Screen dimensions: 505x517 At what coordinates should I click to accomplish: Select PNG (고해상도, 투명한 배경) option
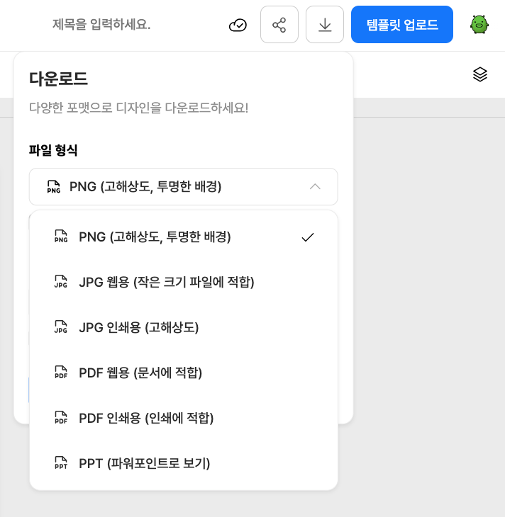click(x=183, y=237)
